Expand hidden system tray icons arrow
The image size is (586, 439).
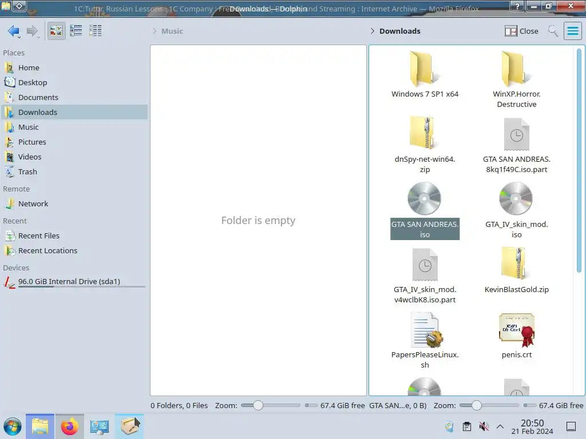point(500,426)
